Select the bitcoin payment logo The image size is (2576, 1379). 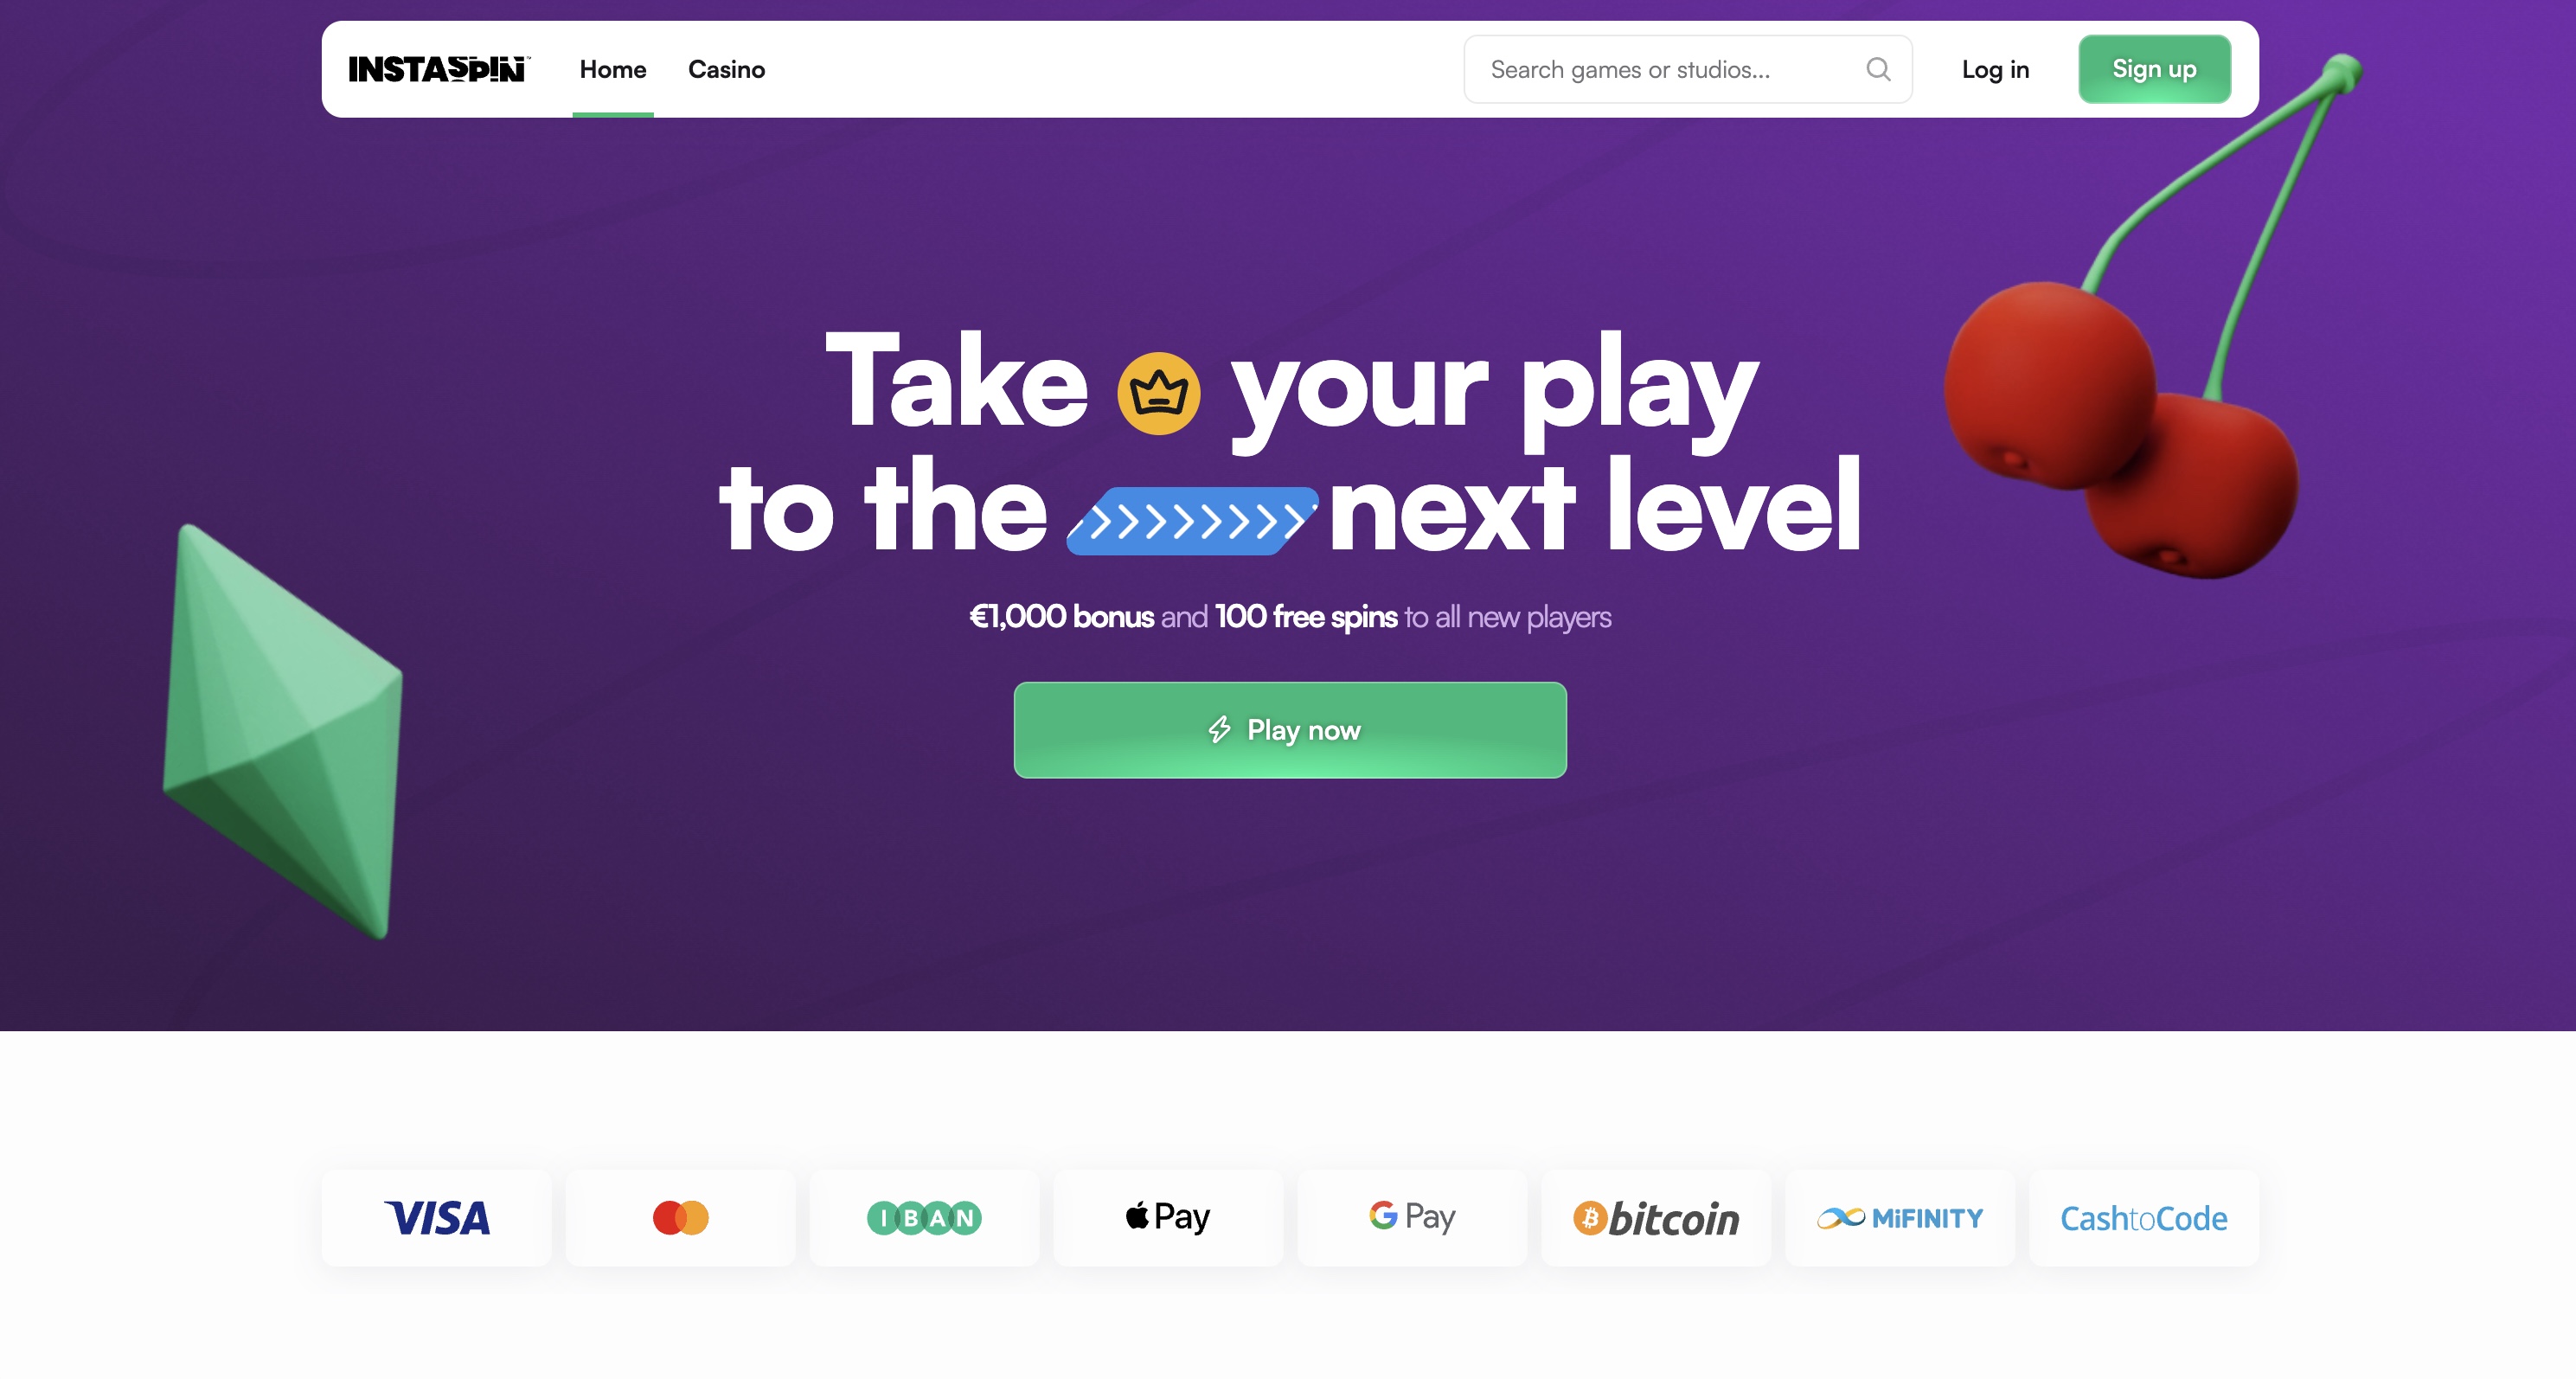[x=1656, y=1218]
